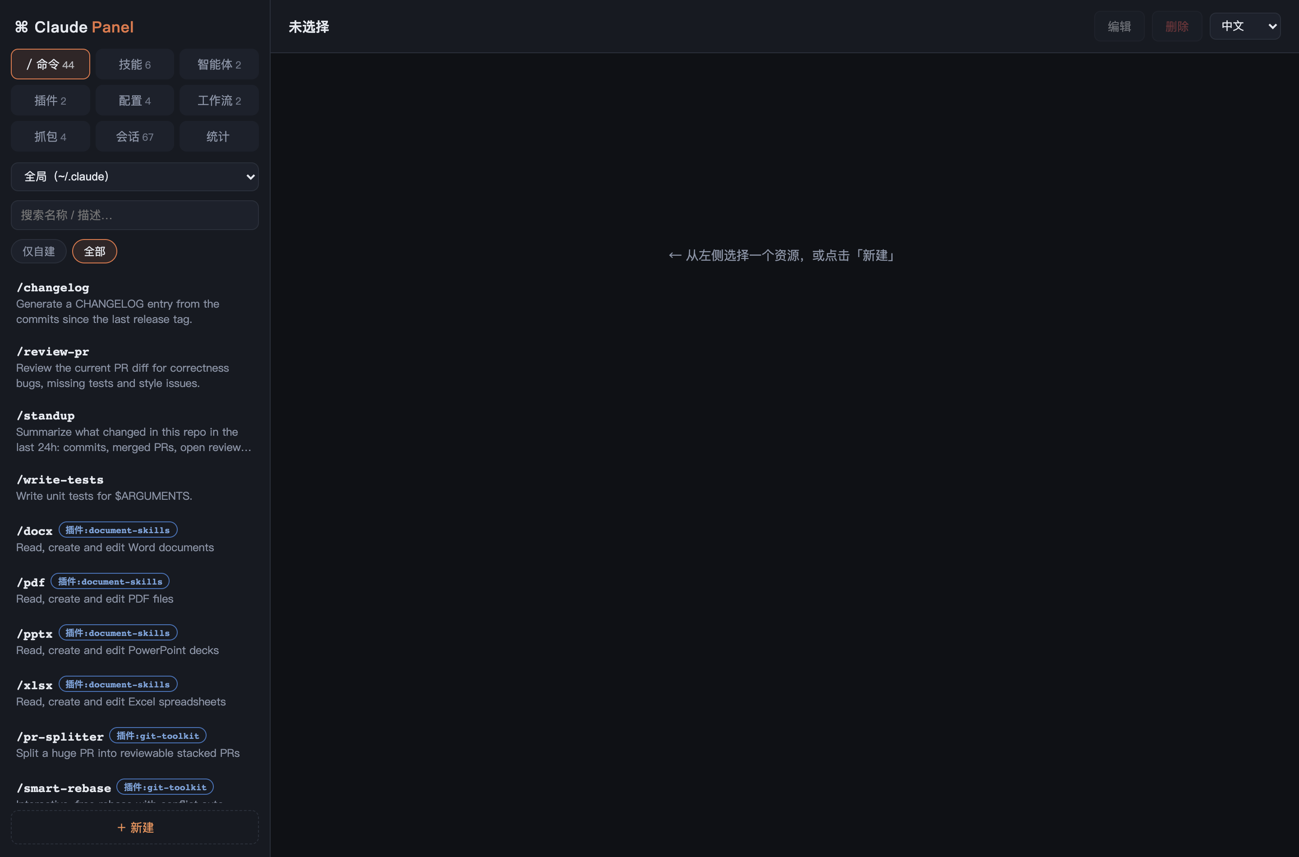
Task: Click the + 新建 button
Action: (134, 828)
